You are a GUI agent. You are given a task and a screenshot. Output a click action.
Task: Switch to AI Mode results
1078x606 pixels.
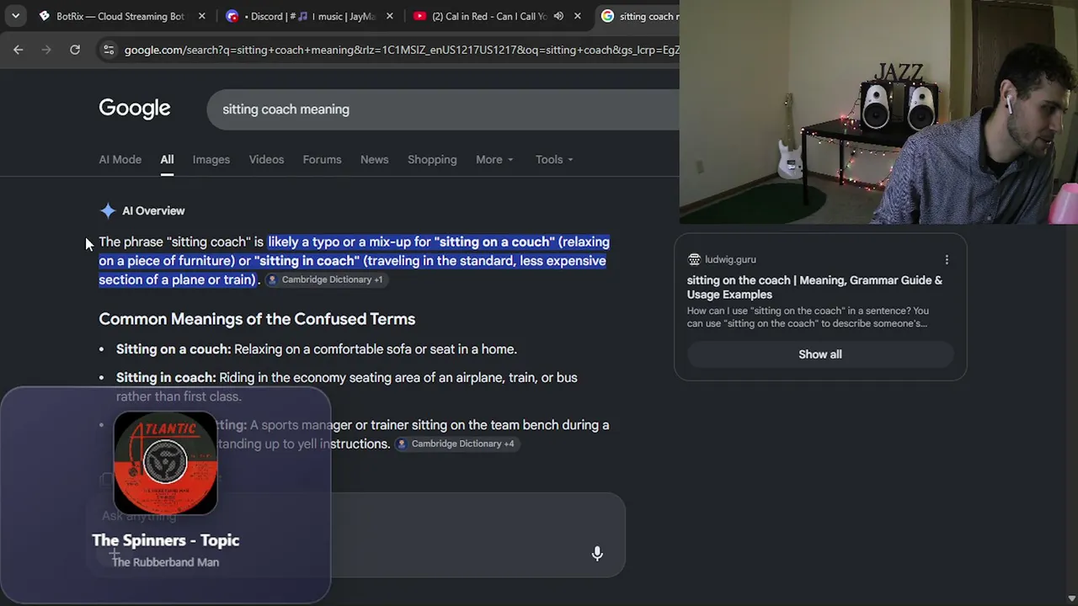coord(120,159)
